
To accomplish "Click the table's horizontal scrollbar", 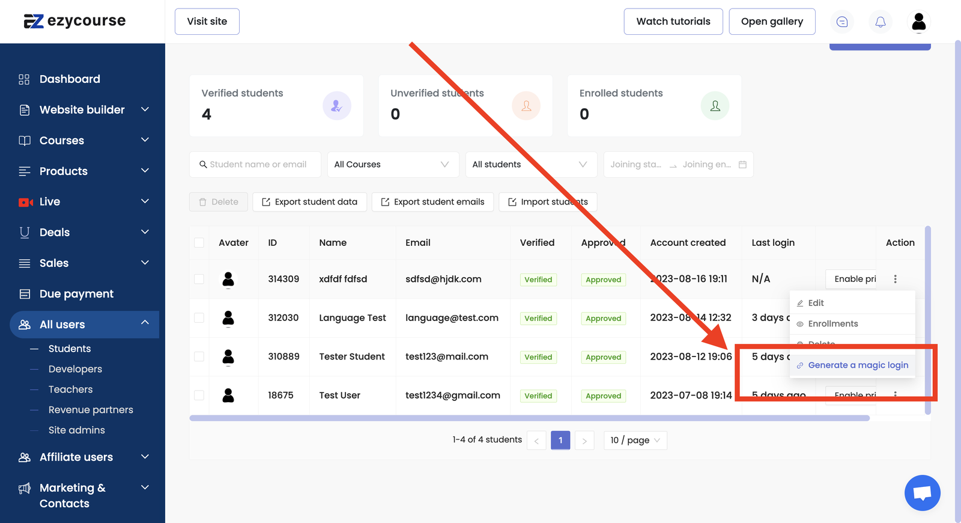I will coord(529,418).
